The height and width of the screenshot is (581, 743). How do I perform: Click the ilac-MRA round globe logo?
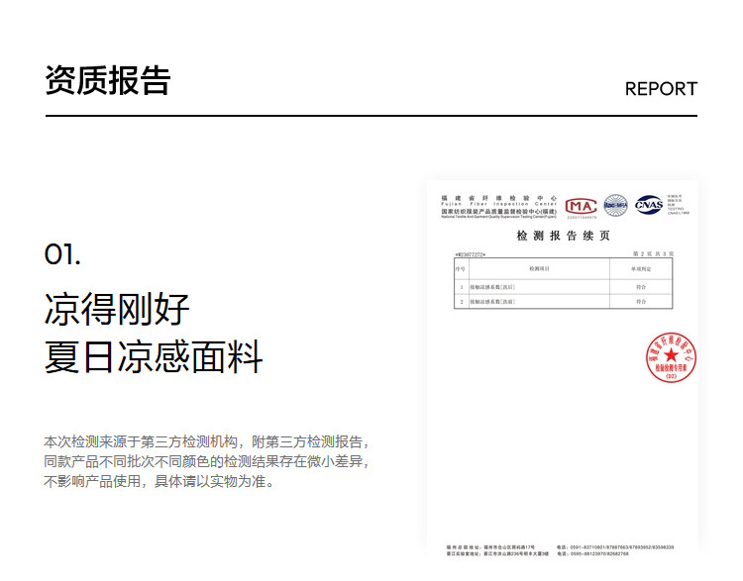click(615, 205)
